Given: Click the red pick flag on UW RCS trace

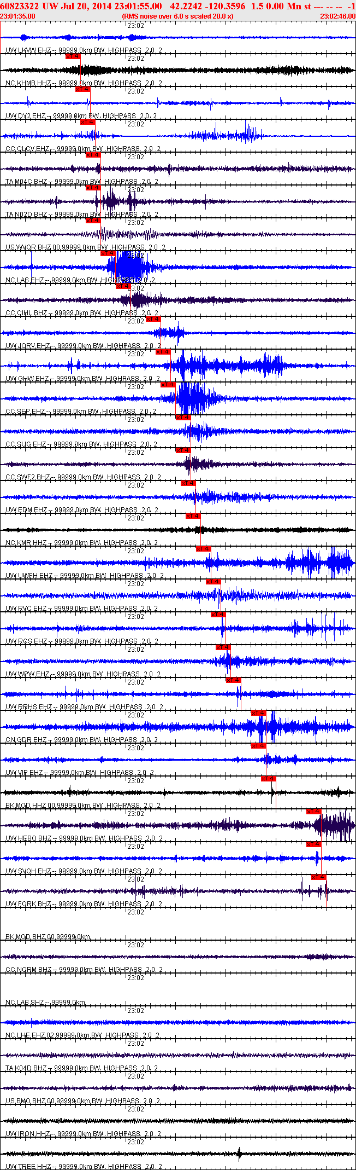Looking at the screenshot, I should 218,614.
